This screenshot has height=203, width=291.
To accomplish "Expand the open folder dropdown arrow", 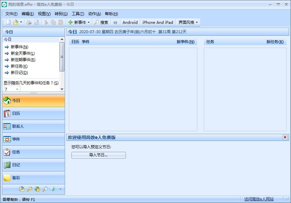I will 21,22.
